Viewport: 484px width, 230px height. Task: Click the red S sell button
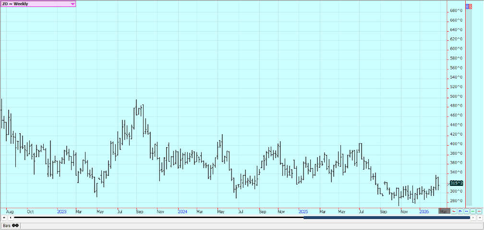(471, 7)
